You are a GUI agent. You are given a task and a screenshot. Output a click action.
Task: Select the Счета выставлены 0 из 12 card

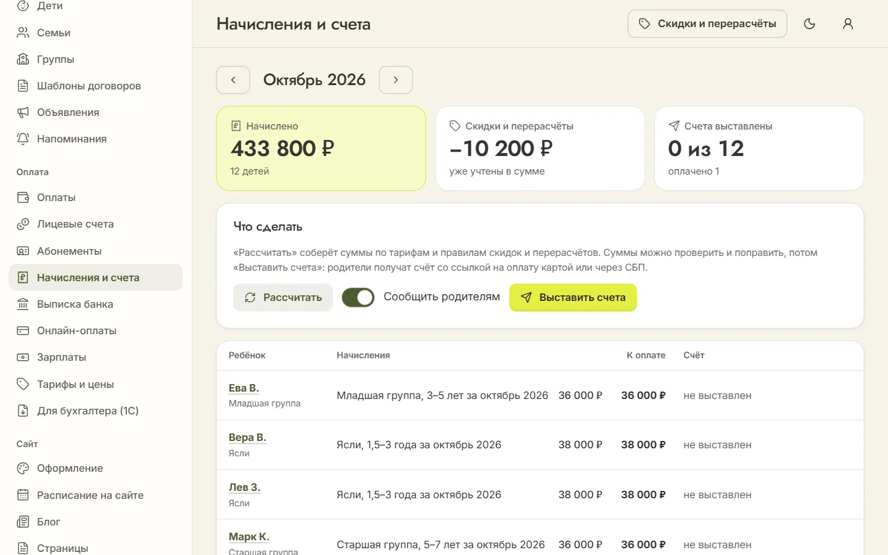click(x=759, y=149)
